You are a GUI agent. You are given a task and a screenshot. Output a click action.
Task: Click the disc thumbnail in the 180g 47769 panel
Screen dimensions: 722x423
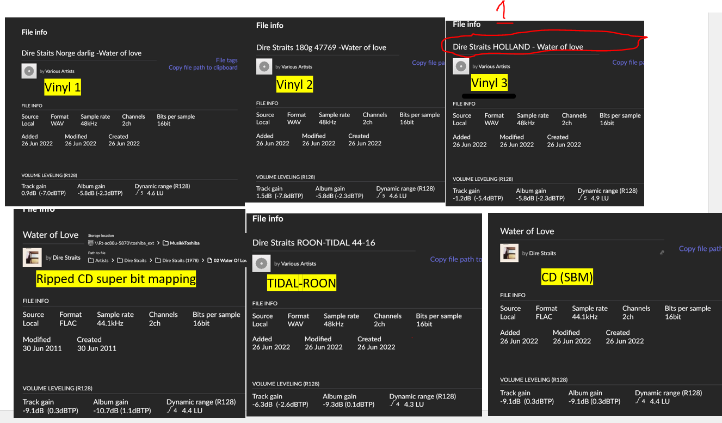(264, 66)
